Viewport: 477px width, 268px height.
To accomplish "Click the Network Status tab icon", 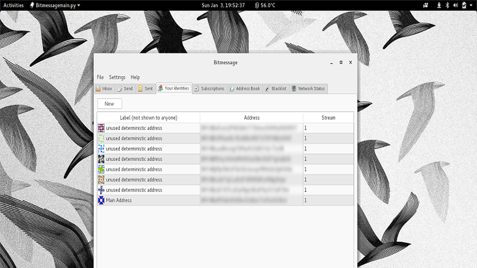I will point(294,89).
